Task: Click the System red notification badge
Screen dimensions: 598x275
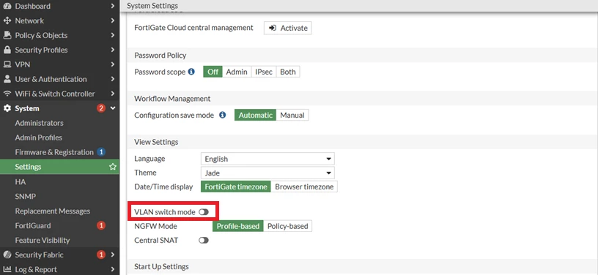Action: 101,108
